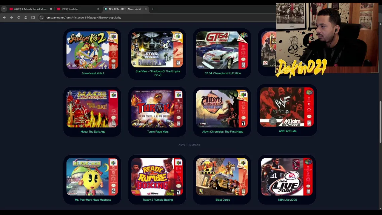The width and height of the screenshot is (382, 215).
Task: Expand the tab search dropdown arrow
Action: 4,9
